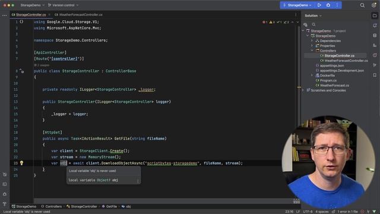380x214 pixels.
Task: Click vertical editor scrollbar warning marker
Action: [299, 87]
